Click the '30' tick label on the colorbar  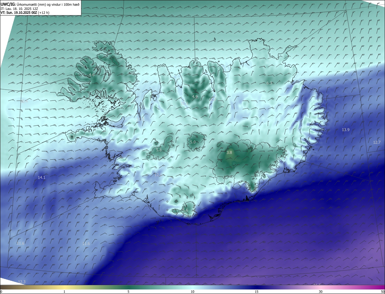(x=321, y=292)
